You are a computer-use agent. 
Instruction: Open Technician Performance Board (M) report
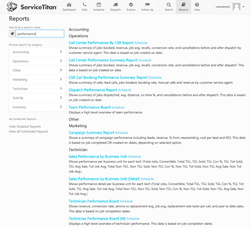coord(97,218)
